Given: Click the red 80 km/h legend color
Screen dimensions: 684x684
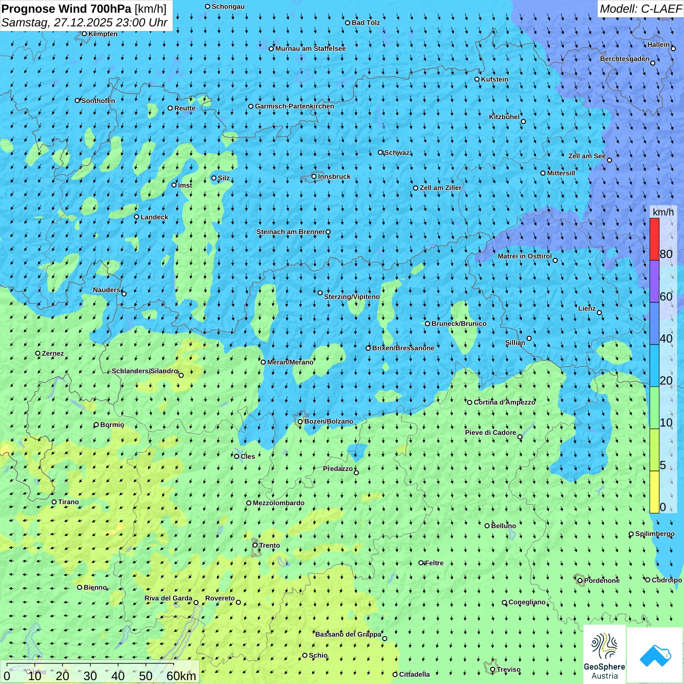Looking at the screenshot, I should pos(654,239).
